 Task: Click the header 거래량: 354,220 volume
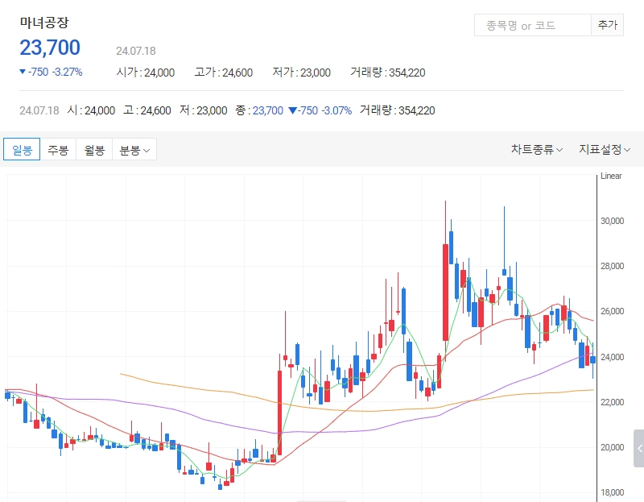(388, 73)
